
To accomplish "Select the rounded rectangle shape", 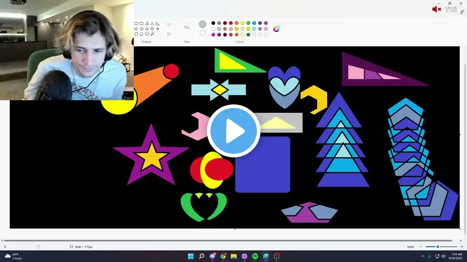I will click(142, 24).
